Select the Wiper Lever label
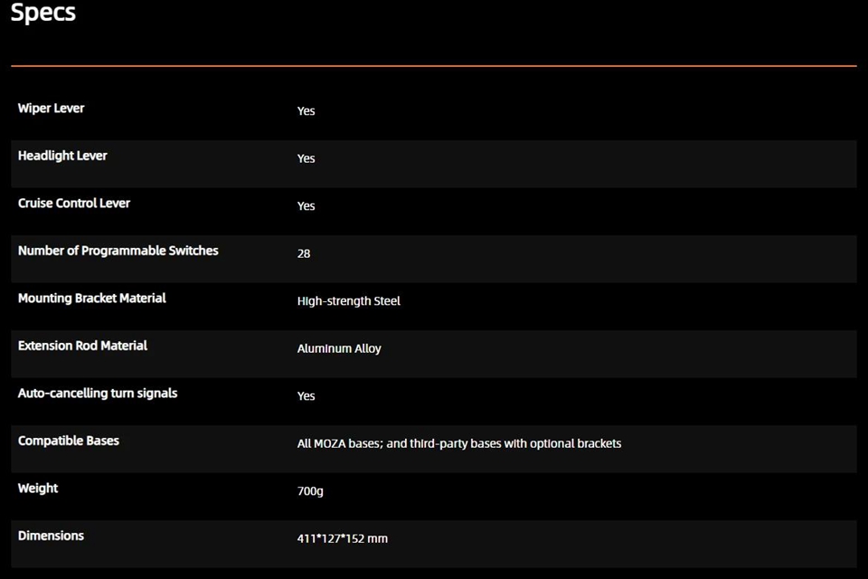Screen dimensions: 868x579 tap(51, 109)
